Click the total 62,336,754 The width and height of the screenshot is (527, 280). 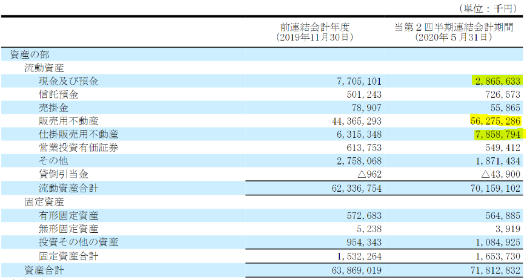pyautogui.click(x=357, y=188)
